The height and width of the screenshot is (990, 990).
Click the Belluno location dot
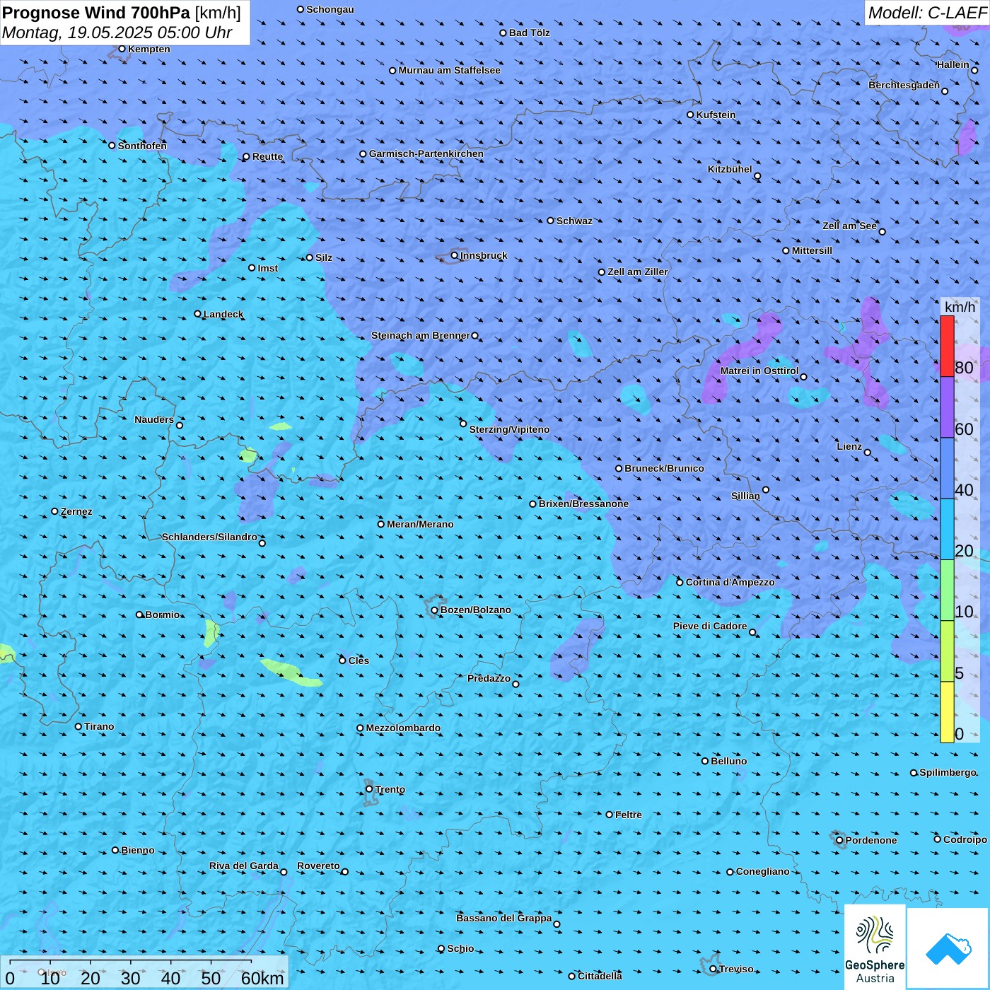pos(705,761)
